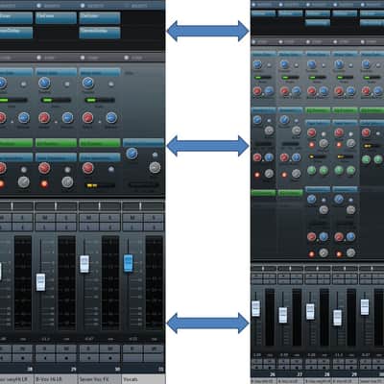Record-enable left mixer channel 29
Image resolution: width=384 pixels, height=384 pixels.
coord(67,357)
